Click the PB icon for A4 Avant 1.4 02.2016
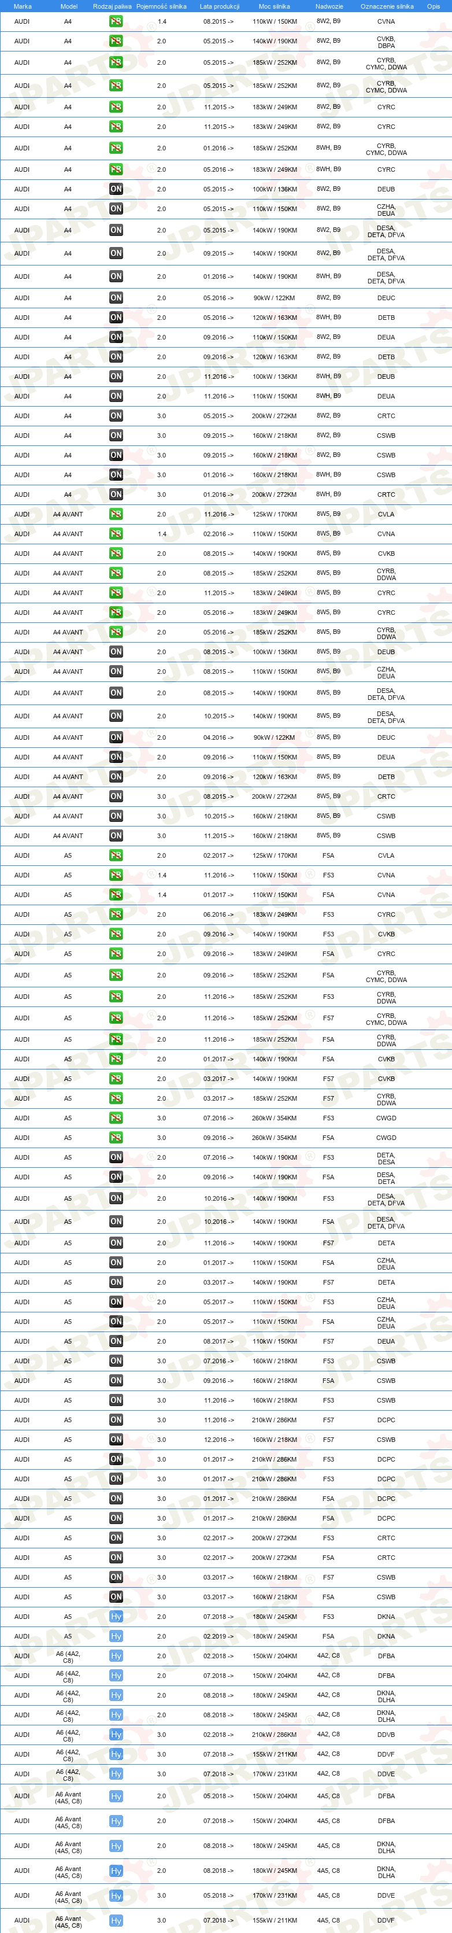 coord(116,533)
